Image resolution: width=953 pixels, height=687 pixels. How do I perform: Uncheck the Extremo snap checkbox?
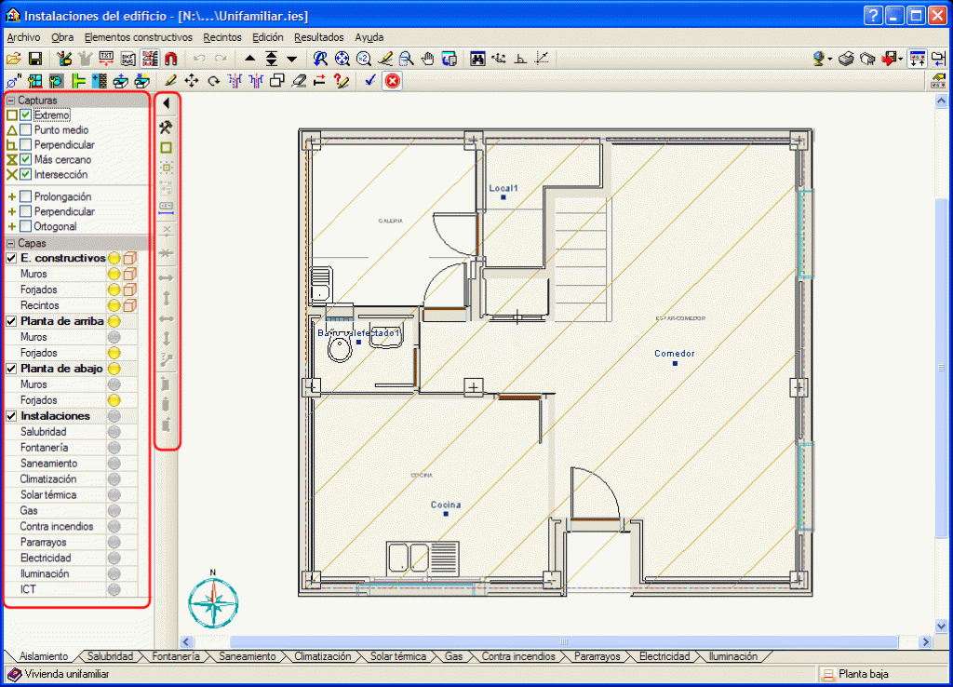pyautogui.click(x=25, y=114)
